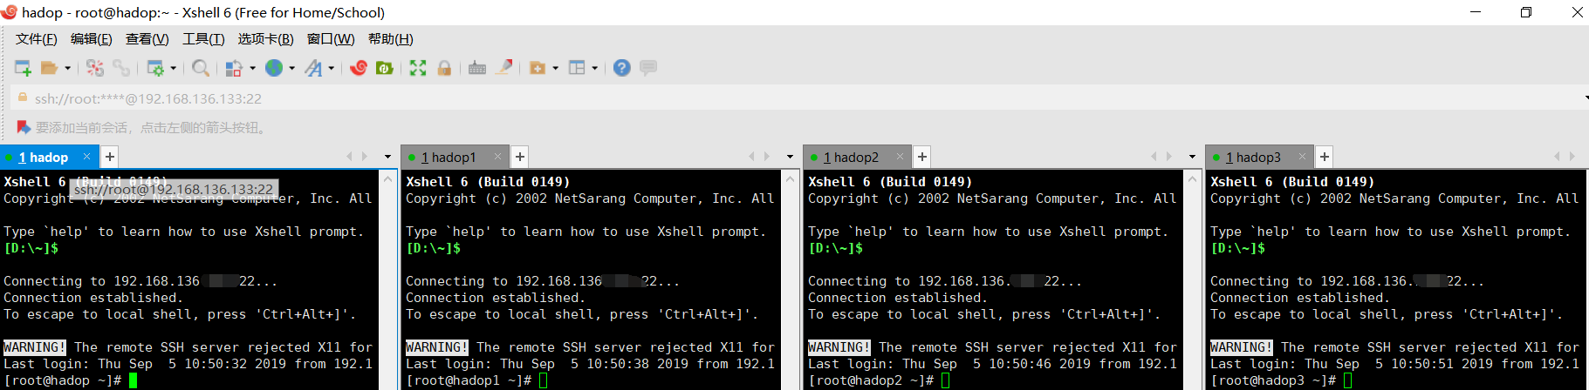Open the 编辑(E) menu
This screenshot has height=390, width=1589.
tap(91, 39)
